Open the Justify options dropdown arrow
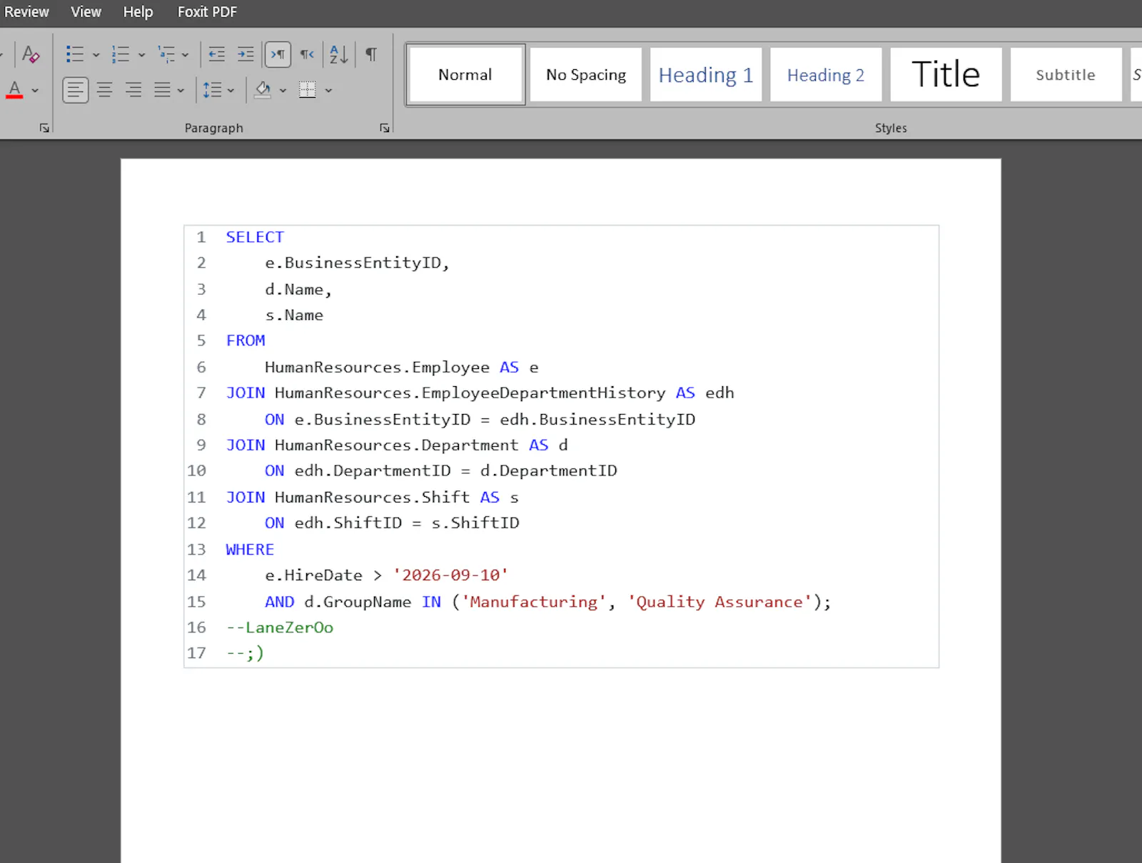 pyautogui.click(x=181, y=91)
